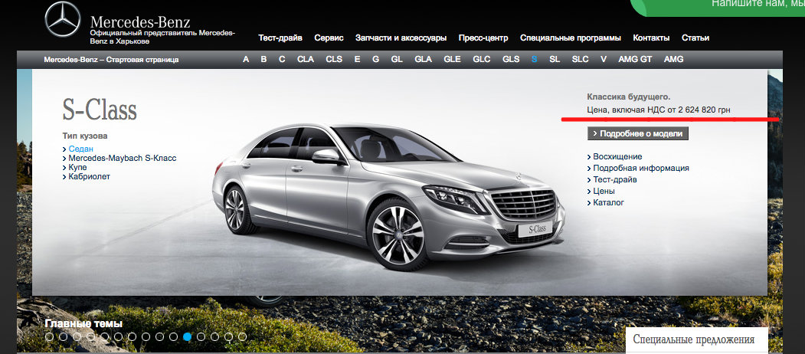Viewport: 805px width, 354px height.
Task: Select the last carousel slide dot
Action: [x=242, y=337]
